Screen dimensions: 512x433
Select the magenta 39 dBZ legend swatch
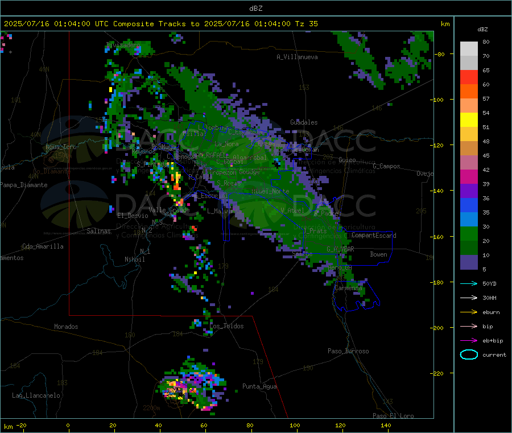469,176
